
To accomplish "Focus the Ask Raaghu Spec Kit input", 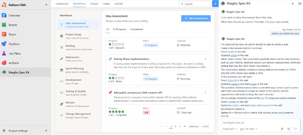I will (x=260, y=123).
